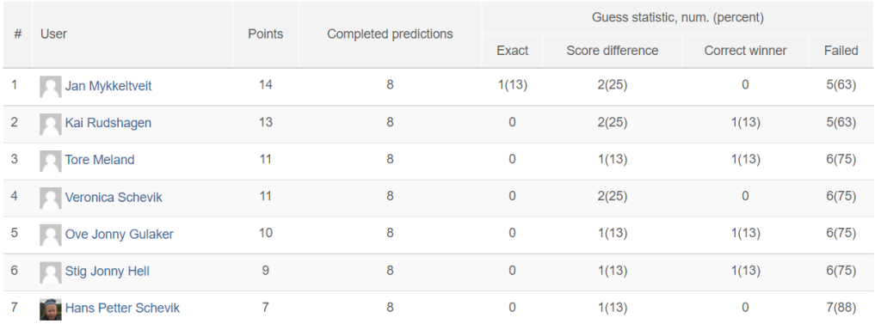Open Veronica Schevik's profile link

(114, 197)
